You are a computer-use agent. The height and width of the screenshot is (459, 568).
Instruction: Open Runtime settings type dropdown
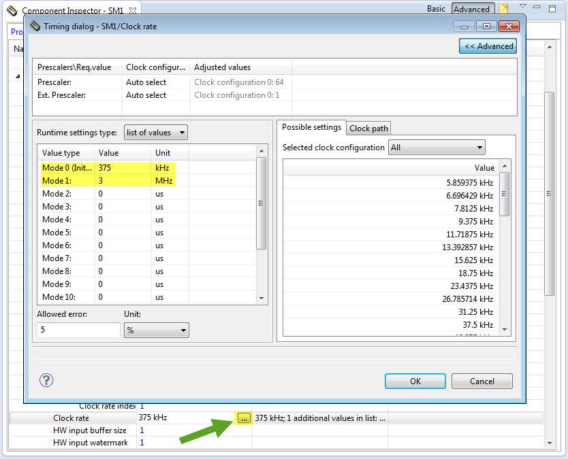click(x=156, y=133)
